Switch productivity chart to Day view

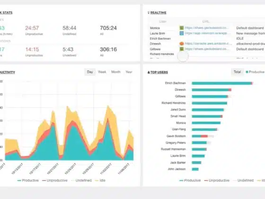(x=90, y=72)
